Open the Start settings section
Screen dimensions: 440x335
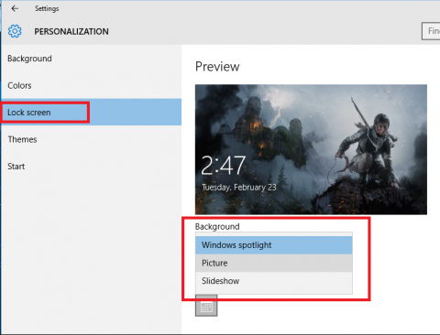click(91, 167)
